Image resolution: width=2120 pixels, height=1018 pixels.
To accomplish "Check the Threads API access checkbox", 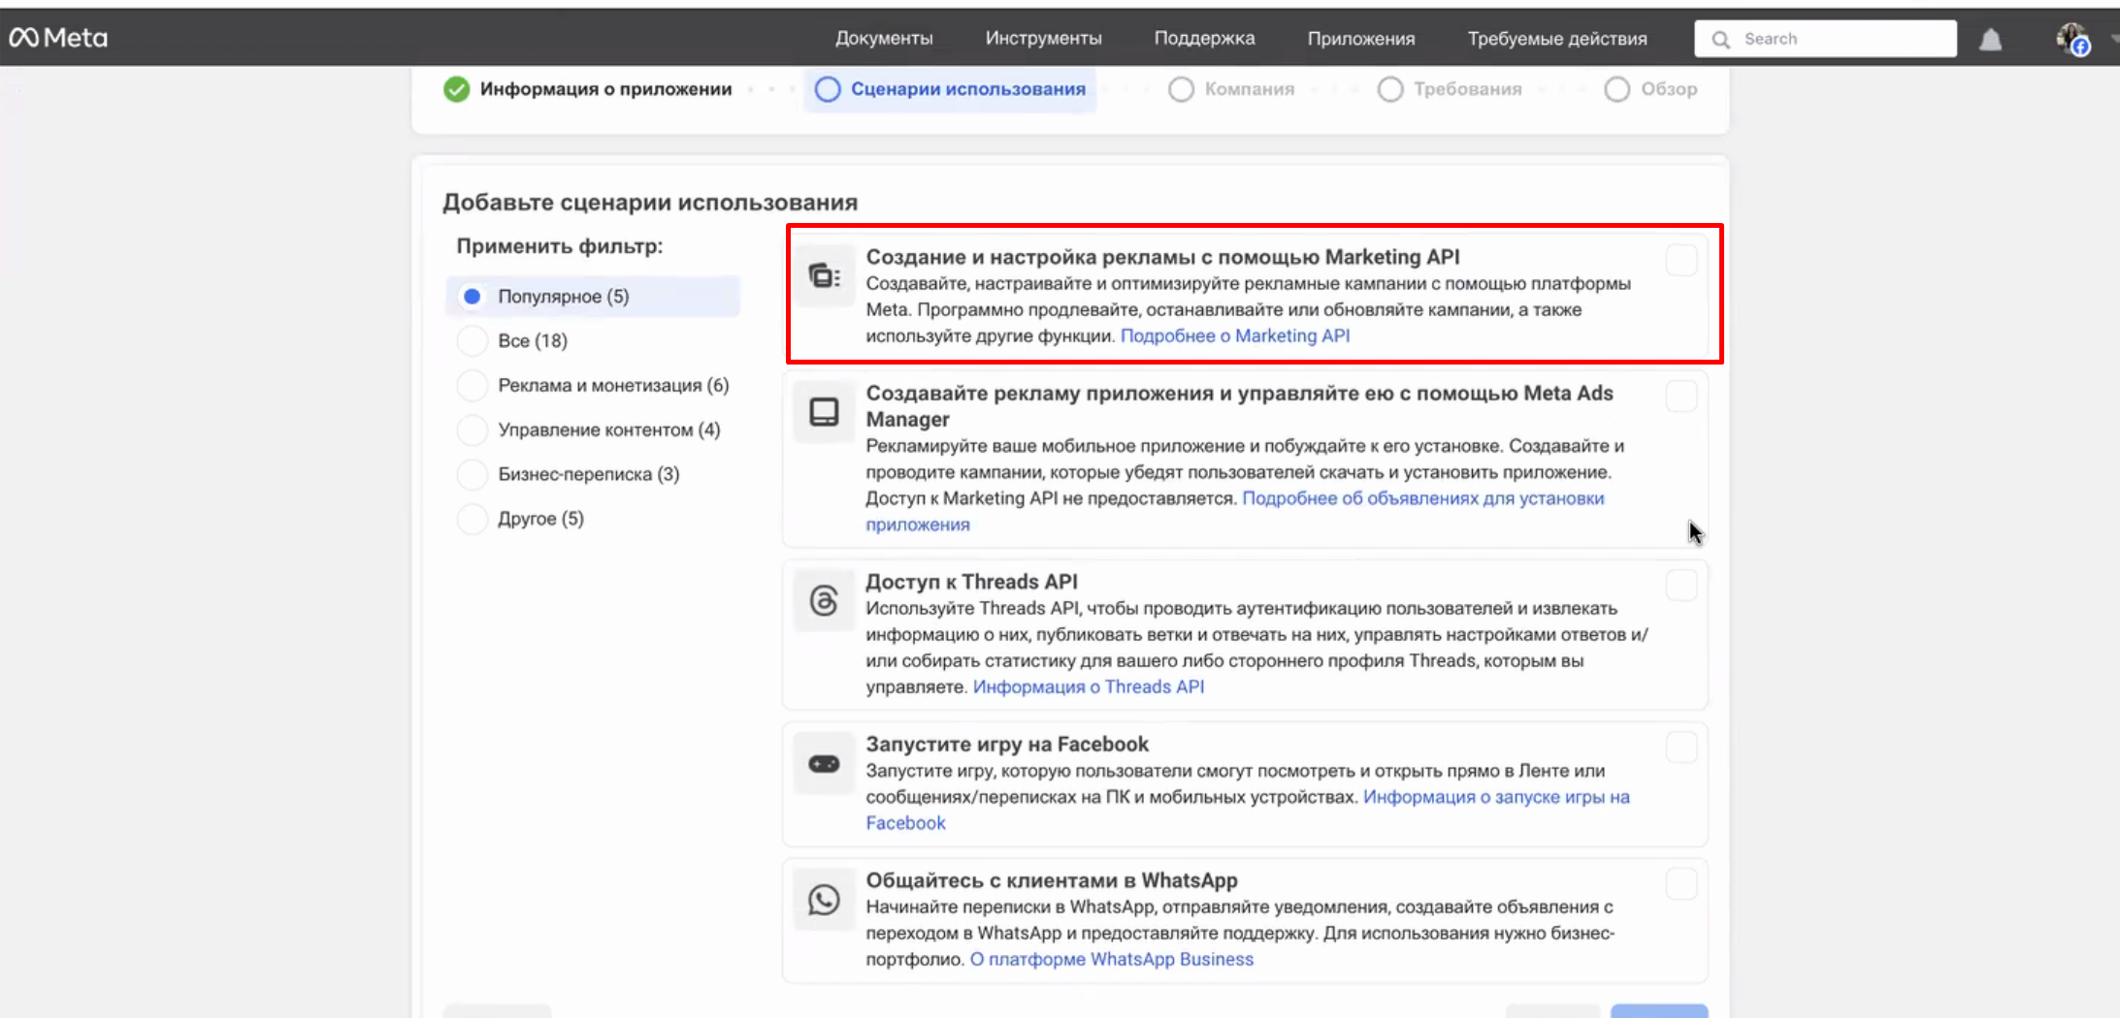I will tap(1680, 585).
